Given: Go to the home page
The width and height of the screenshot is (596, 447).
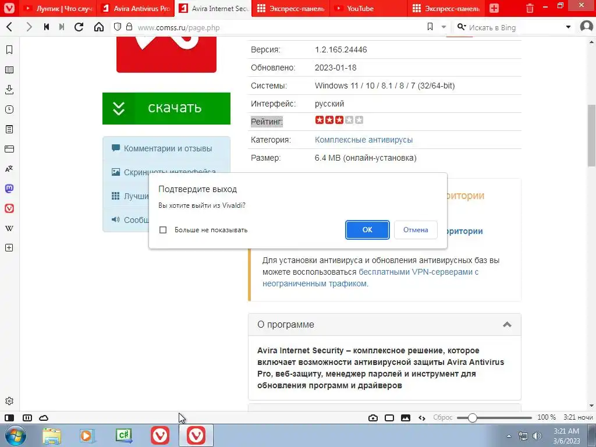Looking at the screenshot, I should coord(99,27).
